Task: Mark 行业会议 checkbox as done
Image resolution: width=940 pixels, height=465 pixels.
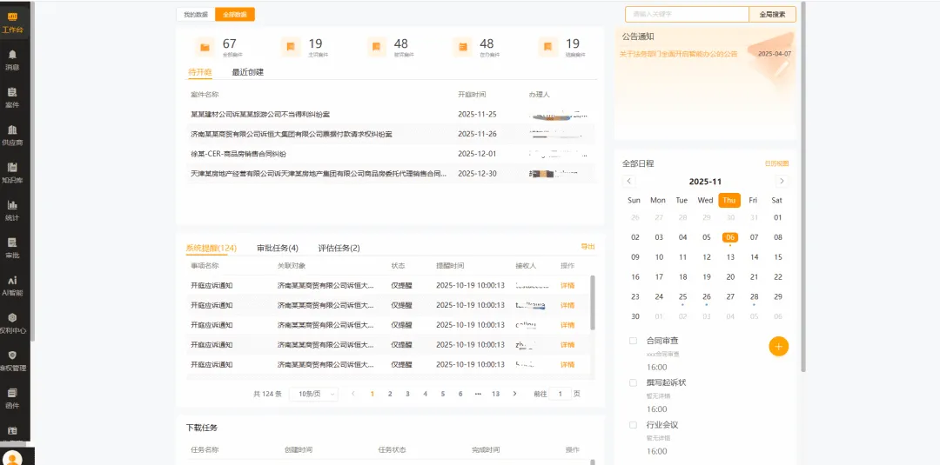Action: point(634,425)
